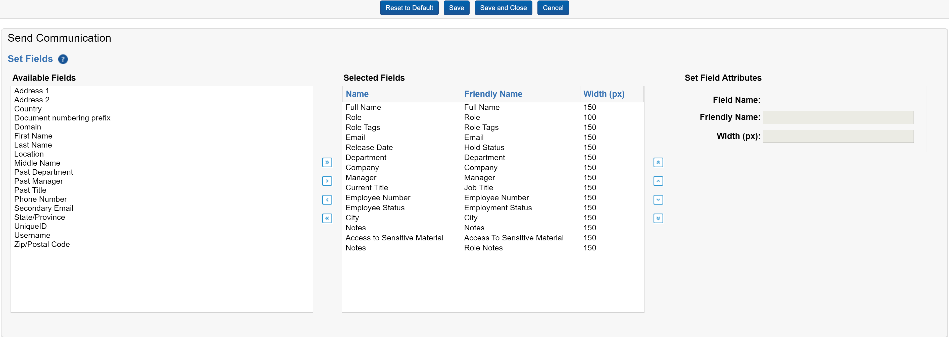Select the 100 width value for Role
Viewport: 949px width, 337px height.
pos(589,117)
